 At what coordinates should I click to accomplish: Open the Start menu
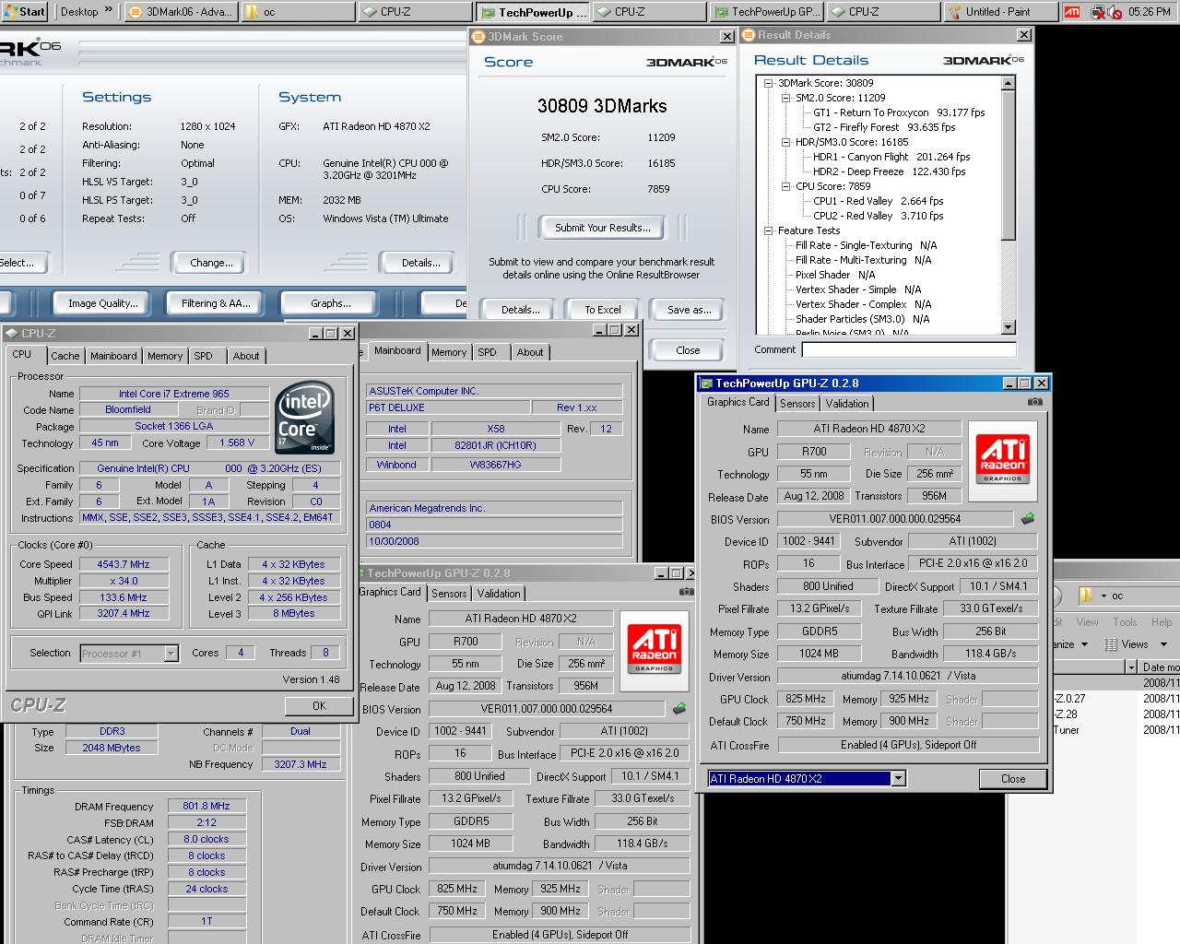24,11
